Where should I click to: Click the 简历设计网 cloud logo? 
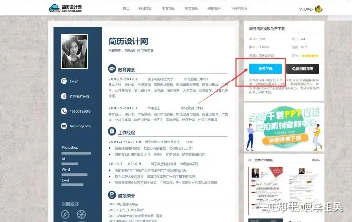tap(66, 8)
